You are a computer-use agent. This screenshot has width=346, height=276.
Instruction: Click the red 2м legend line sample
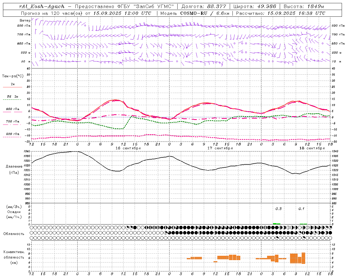pyautogui.click(x=12, y=87)
